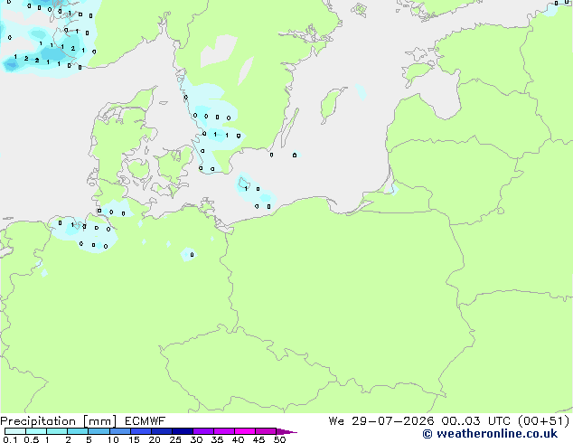Click the 15–20 mm legend swatch

tap(141, 431)
